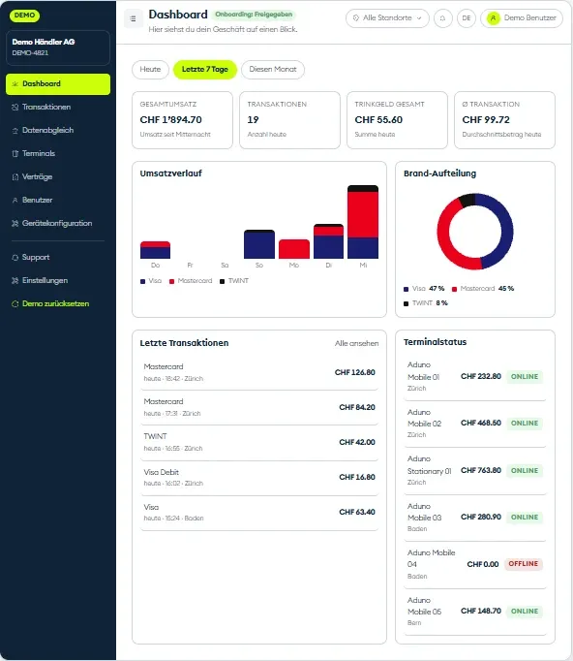Open Benutzer in the sidebar
Image resolution: width=573 pixels, height=661 pixels.
coord(58,200)
